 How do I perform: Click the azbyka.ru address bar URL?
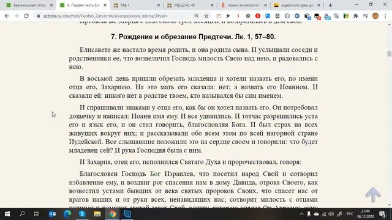[105, 16]
